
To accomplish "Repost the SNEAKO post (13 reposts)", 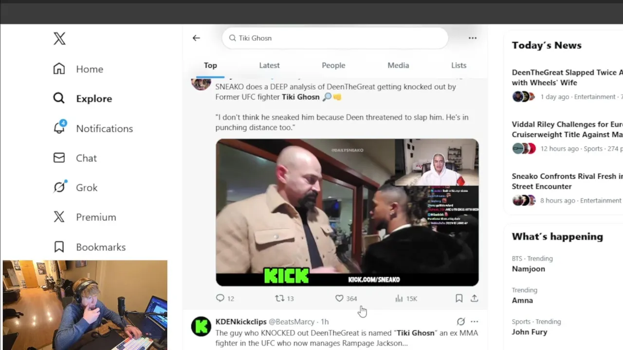I will pos(284,298).
